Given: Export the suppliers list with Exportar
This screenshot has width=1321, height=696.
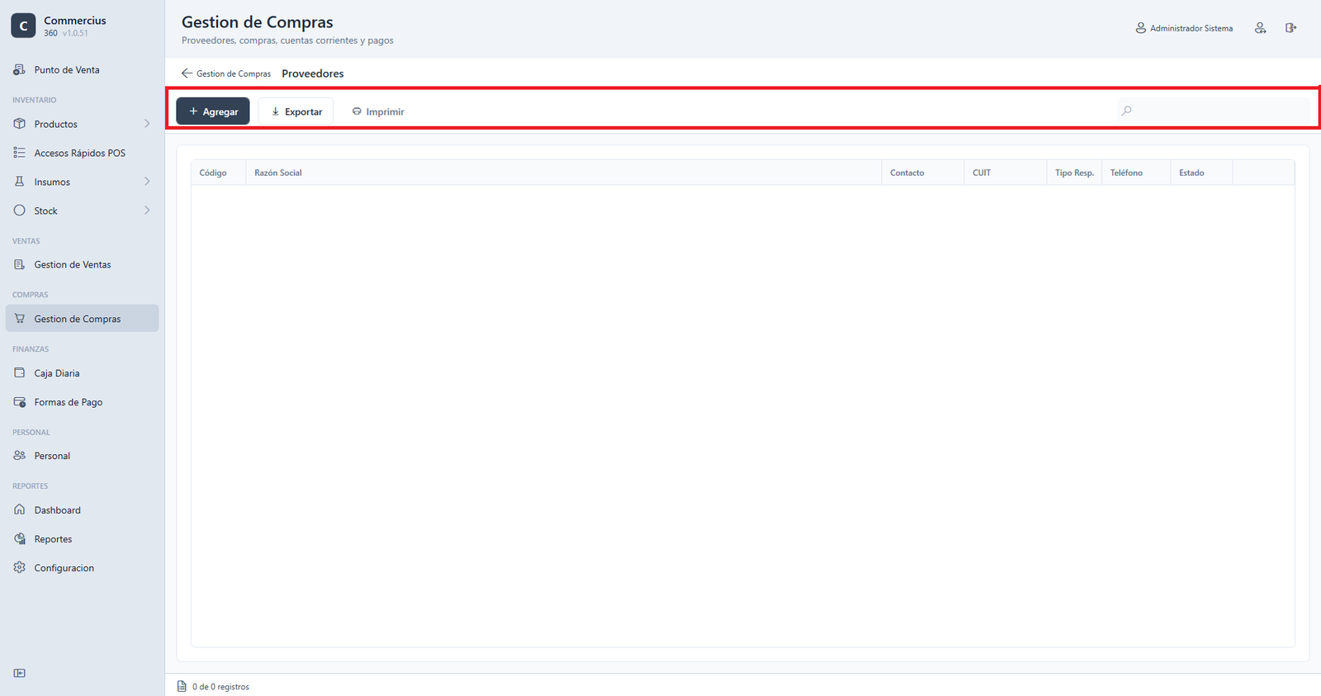Looking at the screenshot, I should 296,111.
